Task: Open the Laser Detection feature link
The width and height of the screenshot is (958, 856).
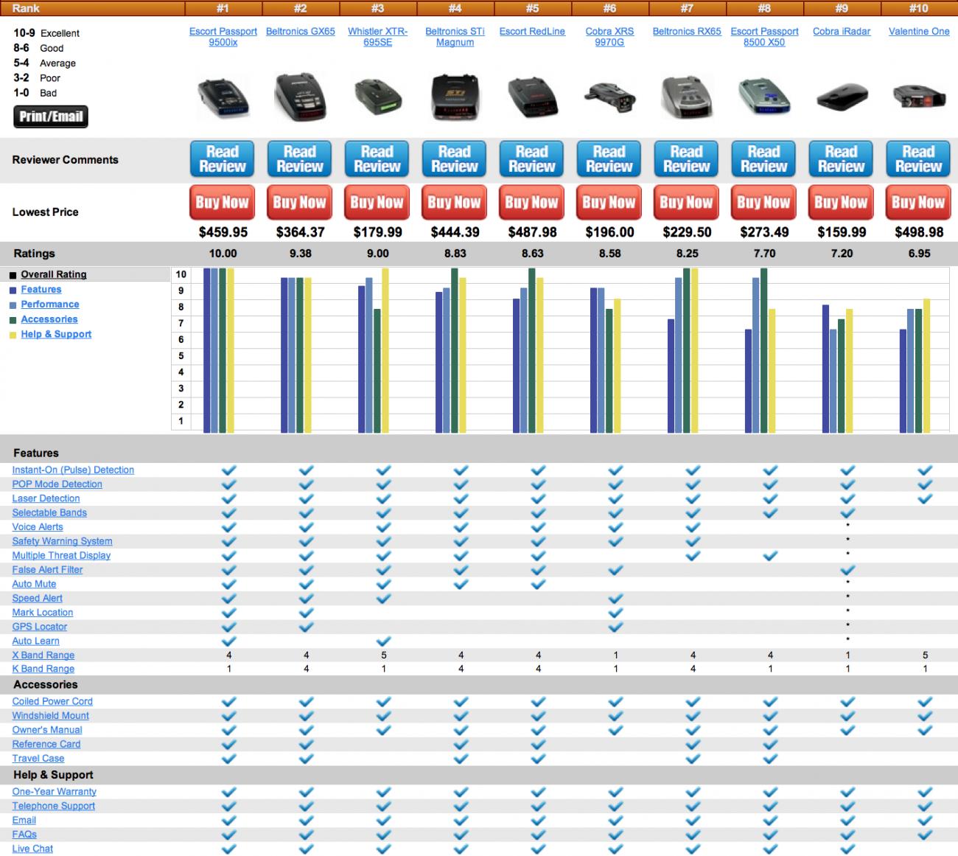Action: (x=46, y=498)
